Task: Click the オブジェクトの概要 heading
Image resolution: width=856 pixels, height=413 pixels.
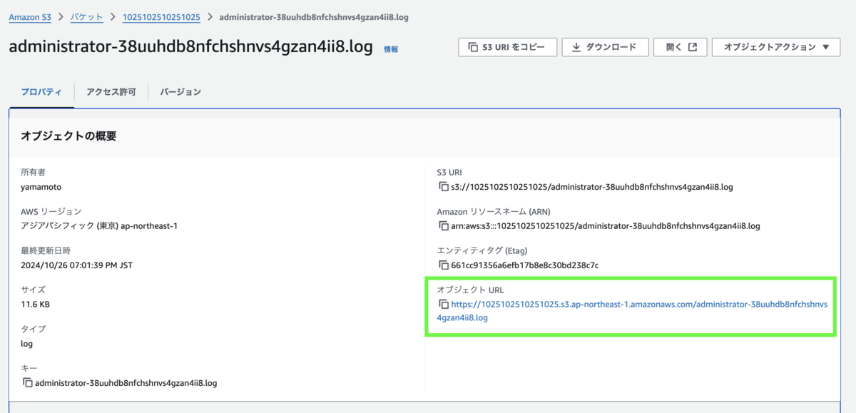Action: (68, 136)
